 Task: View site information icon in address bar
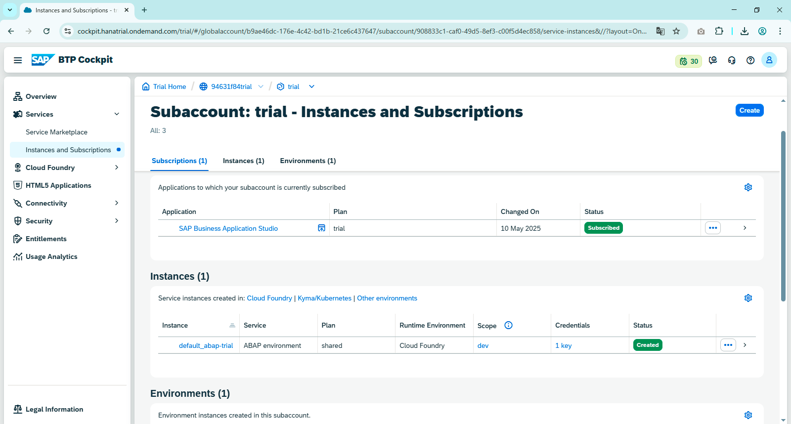click(x=68, y=31)
